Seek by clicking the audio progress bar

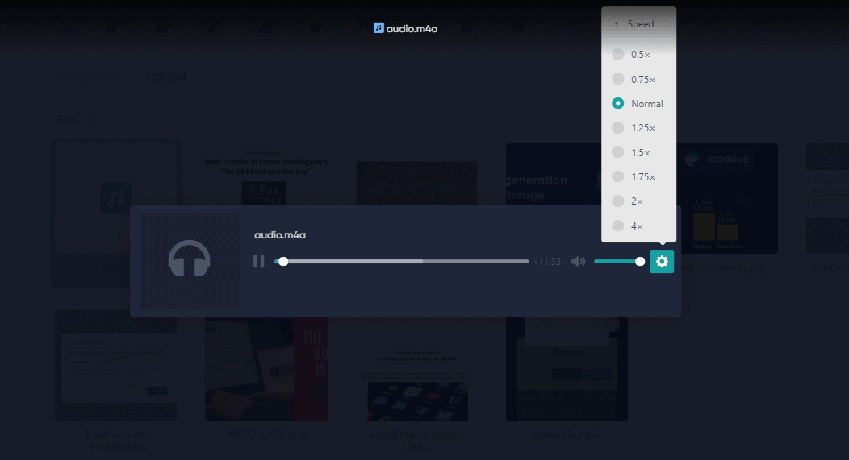click(x=402, y=262)
